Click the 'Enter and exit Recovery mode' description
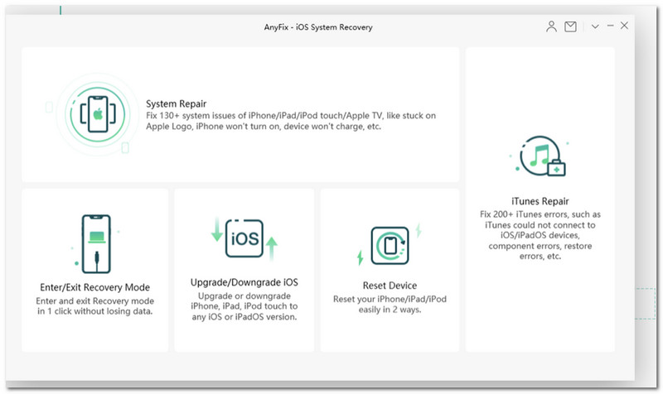663x394 pixels. pyautogui.click(x=95, y=306)
